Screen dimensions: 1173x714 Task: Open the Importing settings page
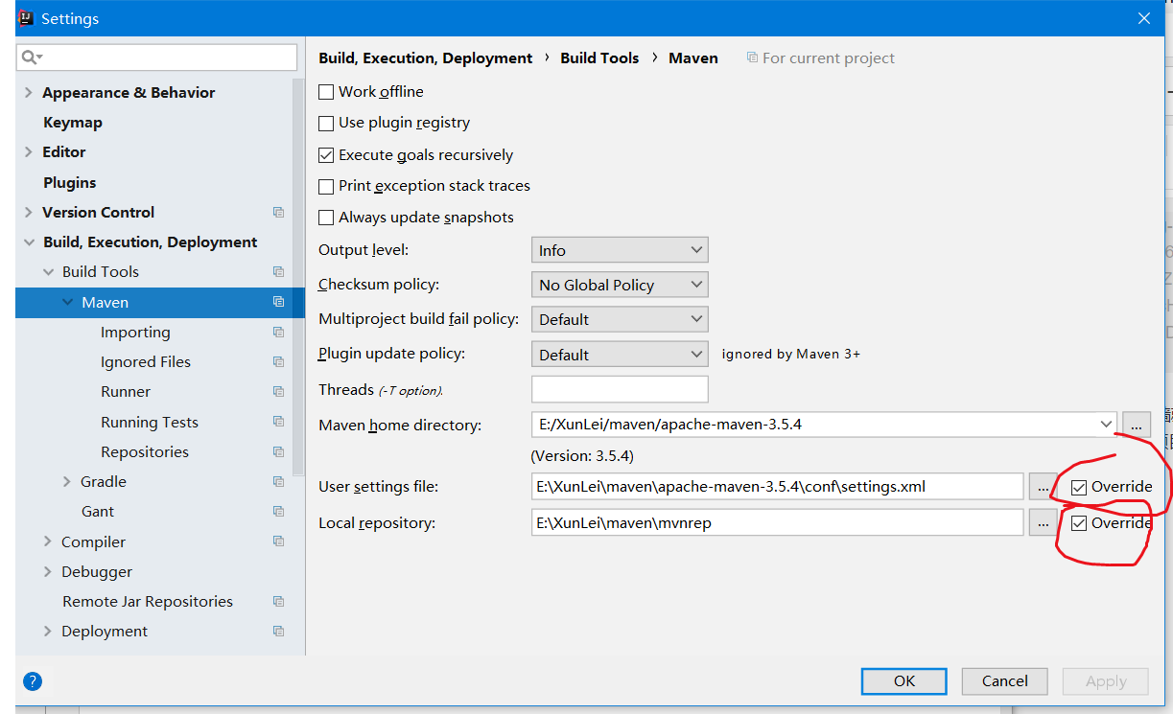(x=135, y=333)
